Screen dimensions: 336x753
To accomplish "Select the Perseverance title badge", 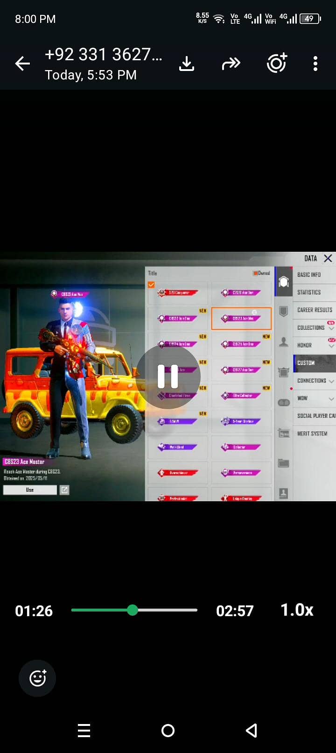I will (x=241, y=473).
